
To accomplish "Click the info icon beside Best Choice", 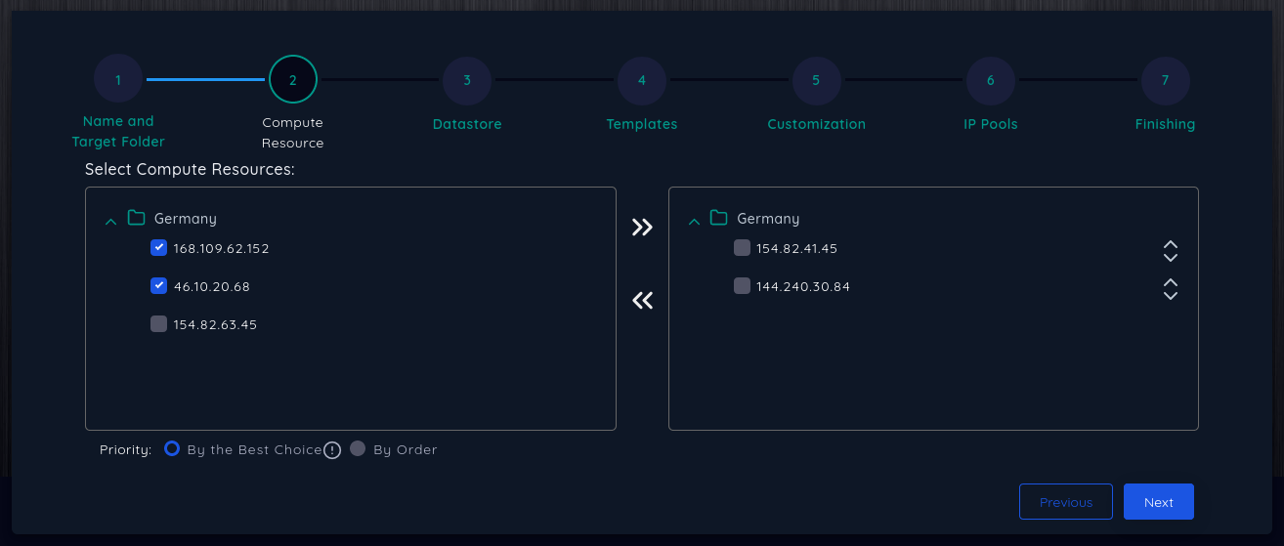I will [x=332, y=450].
